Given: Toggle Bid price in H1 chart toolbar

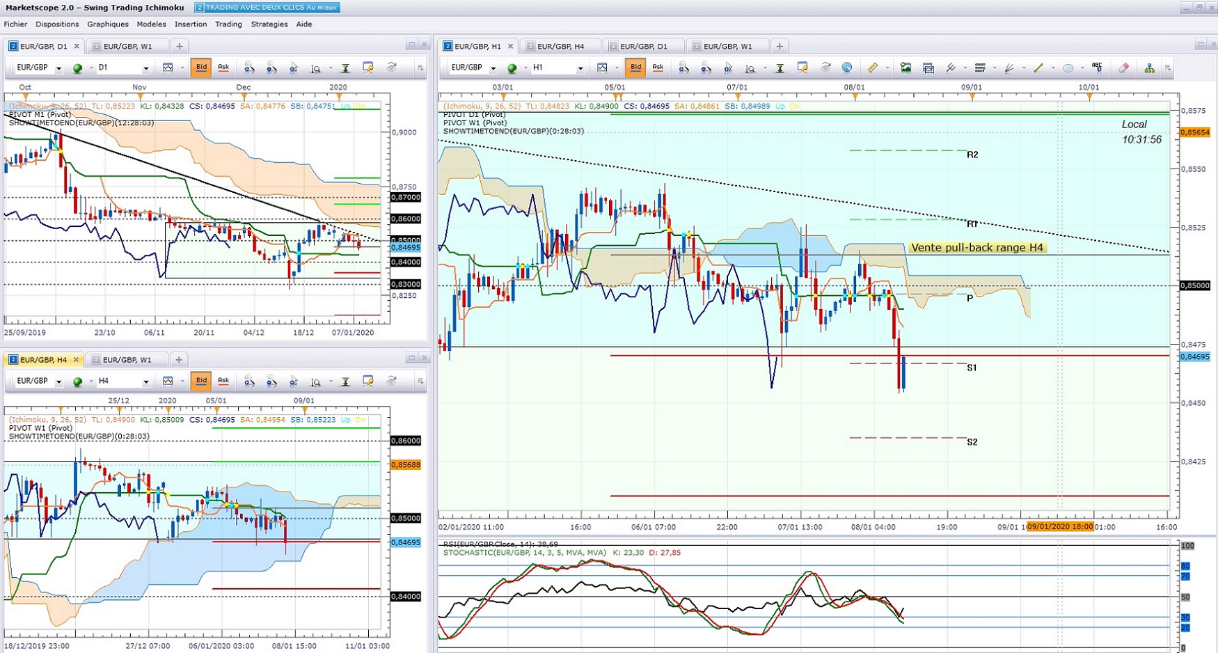Looking at the screenshot, I should 635,68.
